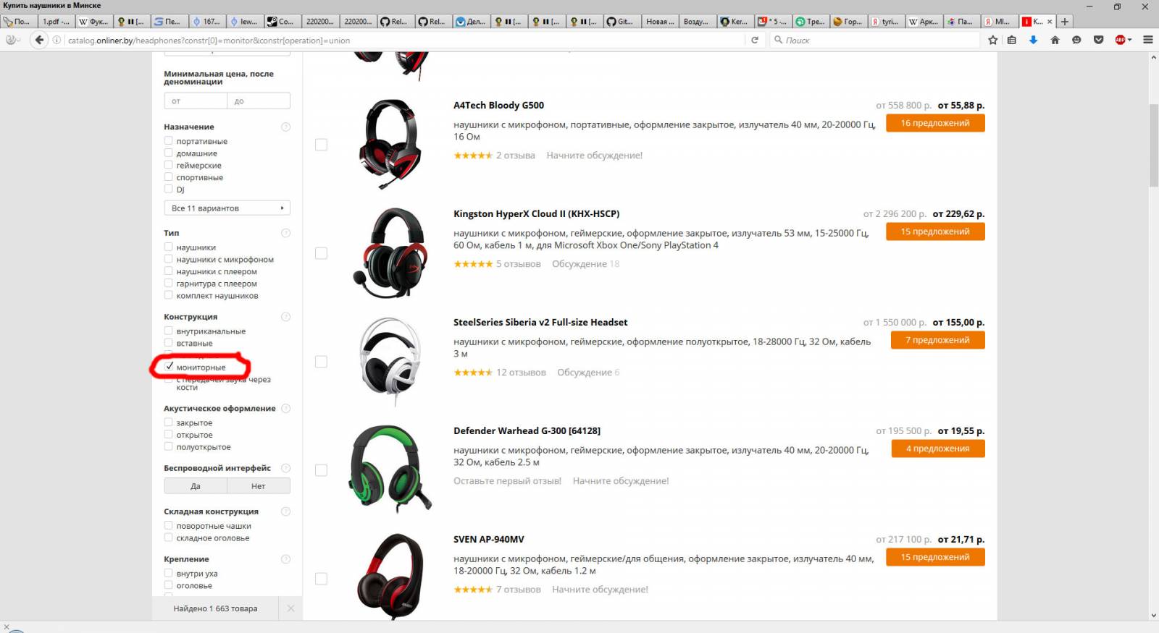The image size is (1159, 633).
Task: Click the page vertical scrollbar thumb
Action: (1153, 145)
